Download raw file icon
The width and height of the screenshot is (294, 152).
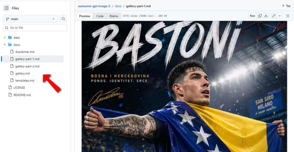266,16
